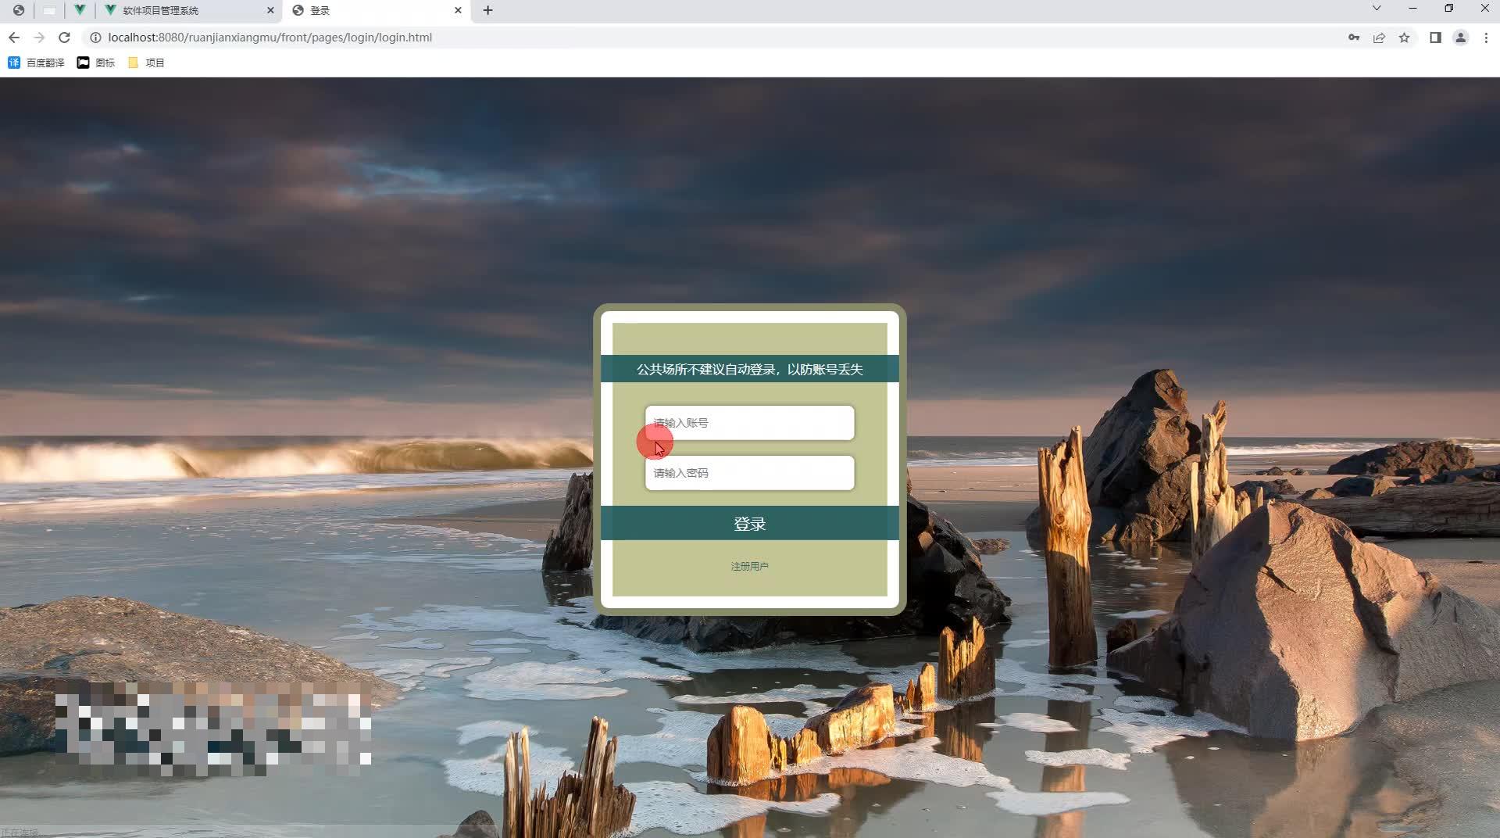Viewport: 1500px width, 838px height.
Task: Open the tab search chevron
Action: [x=1375, y=8]
